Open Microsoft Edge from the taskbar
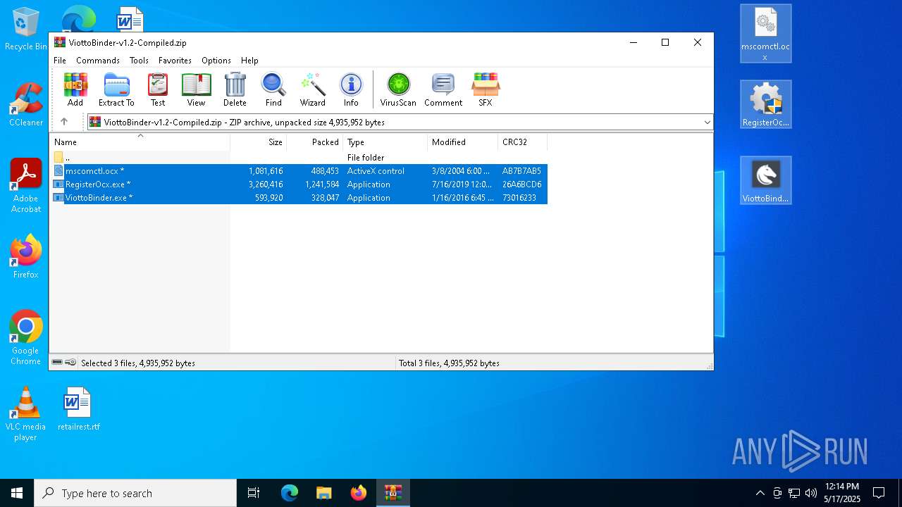 click(290, 493)
